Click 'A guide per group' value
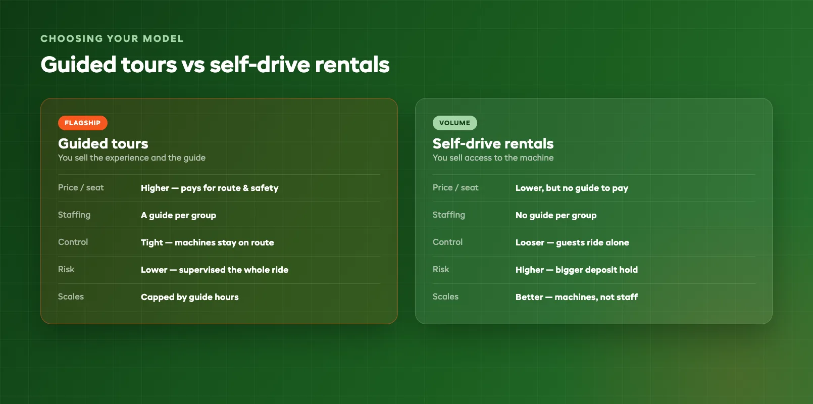813x404 pixels. coord(178,215)
